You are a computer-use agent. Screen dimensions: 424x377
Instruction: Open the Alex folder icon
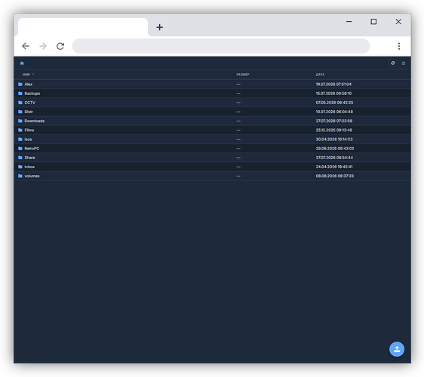pyautogui.click(x=20, y=84)
